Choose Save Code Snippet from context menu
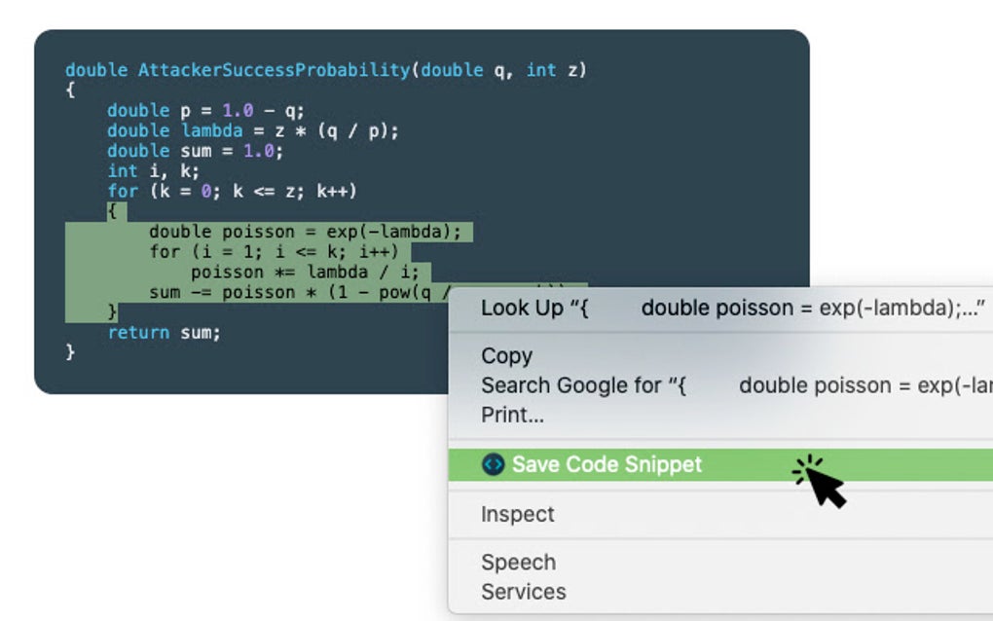Screen dimensions: 993x621 [x=720, y=464]
